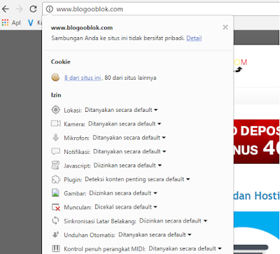Viewport: 280px width, 254px height.
Task: Click the 'Izin' section heading
Action: click(56, 95)
